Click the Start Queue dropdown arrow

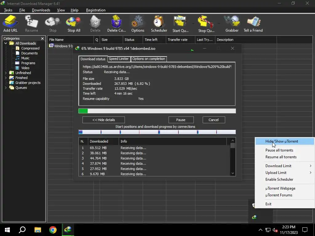[193, 24]
